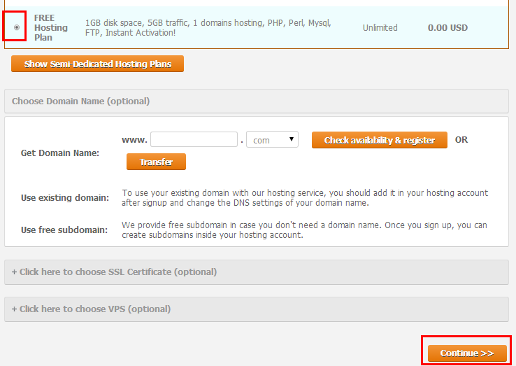Viewport: 516px width, 366px height.
Task: Select the FREE Hosting Plan radio button
Action: point(17,28)
